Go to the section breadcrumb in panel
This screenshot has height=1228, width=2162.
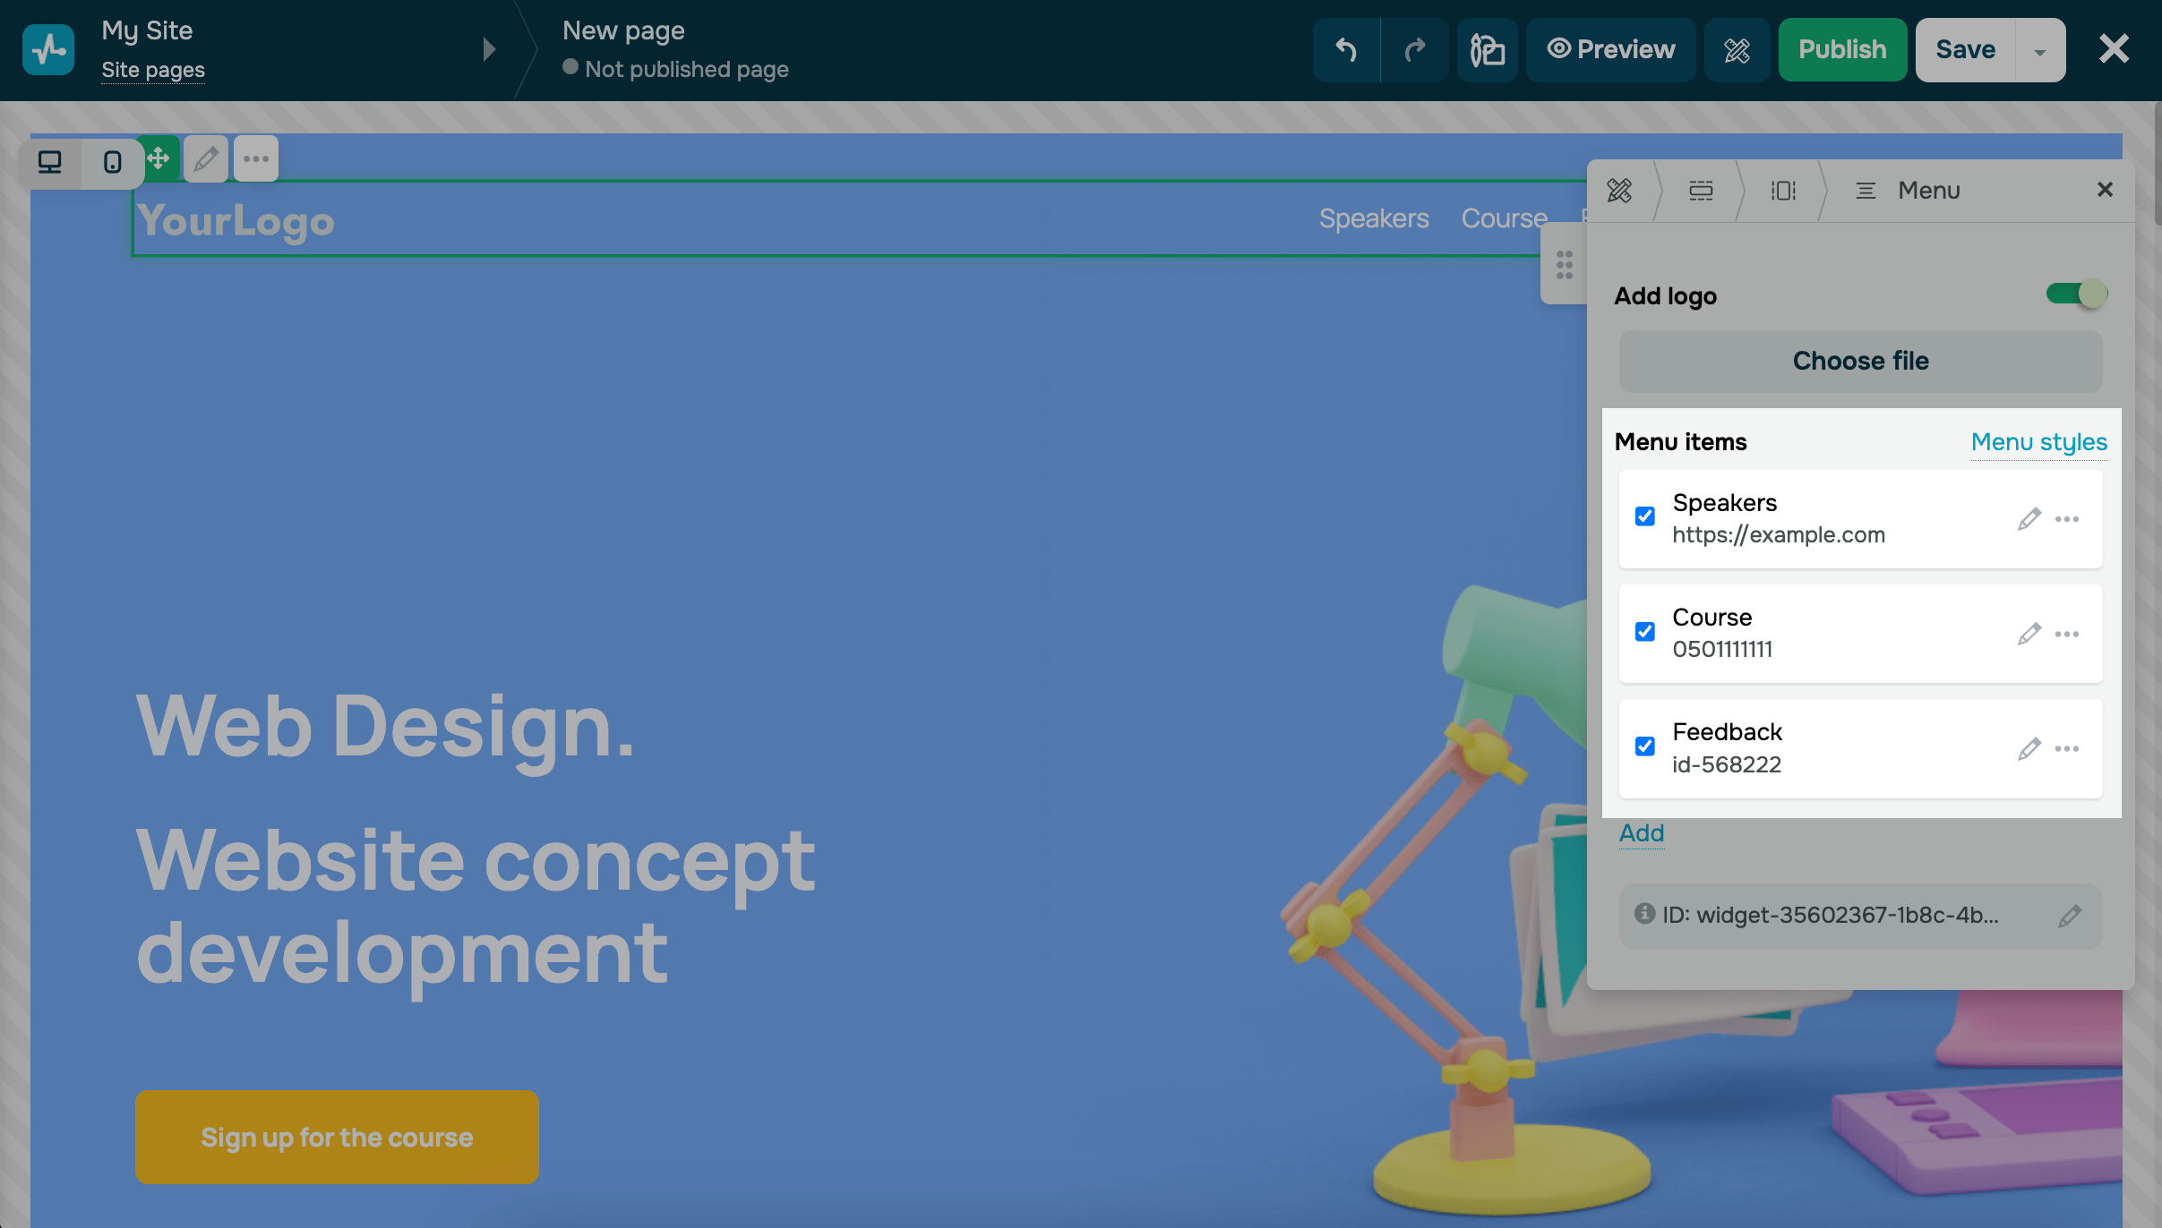click(1700, 191)
